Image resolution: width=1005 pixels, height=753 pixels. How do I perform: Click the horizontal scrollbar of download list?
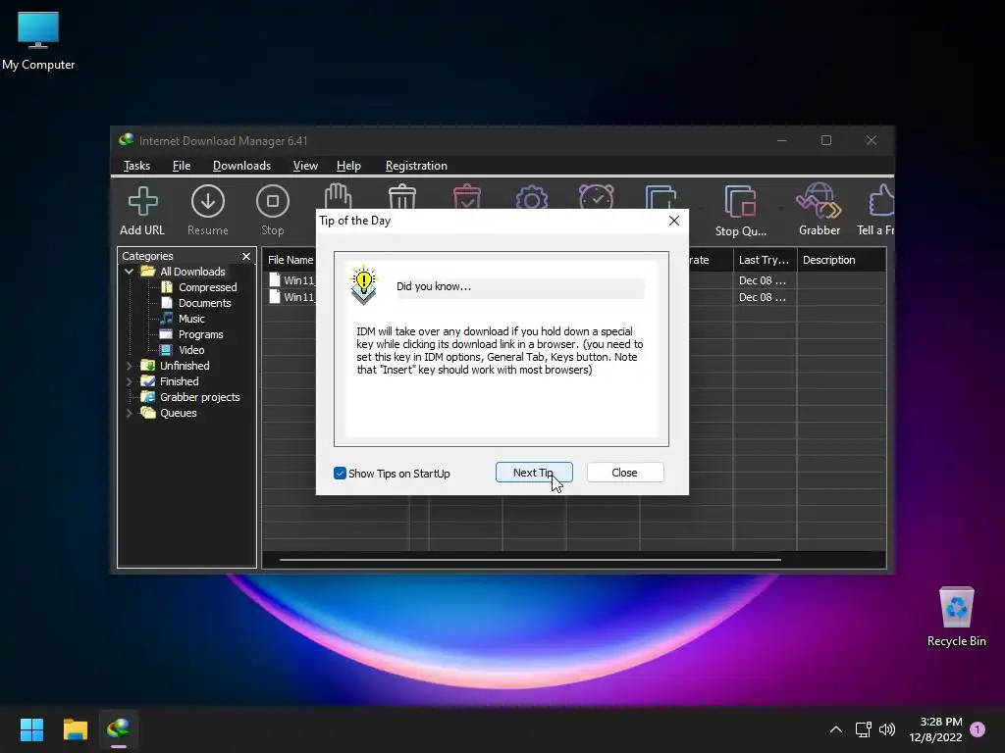pos(530,560)
